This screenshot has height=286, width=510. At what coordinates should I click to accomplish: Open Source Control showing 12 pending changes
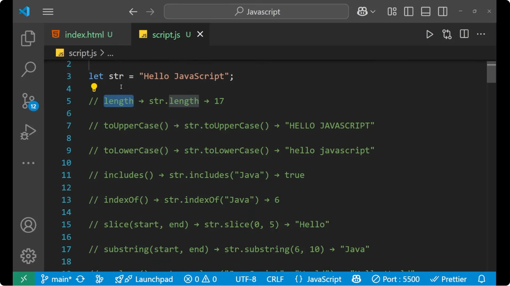pyautogui.click(x=28, y=101)
